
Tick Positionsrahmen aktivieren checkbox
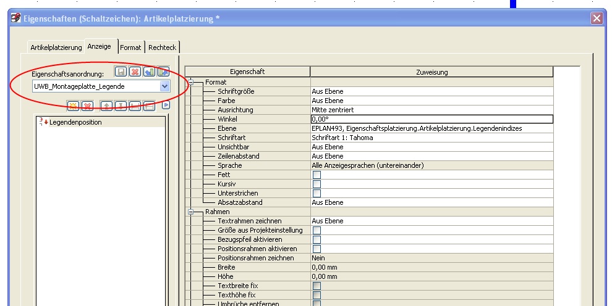[x=317, y=249]
